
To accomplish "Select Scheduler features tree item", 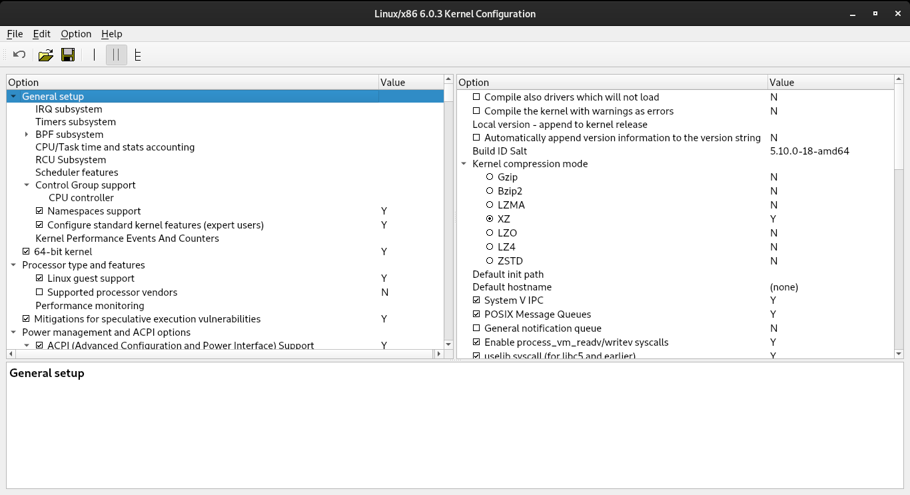I will click(x=77, y=173).
